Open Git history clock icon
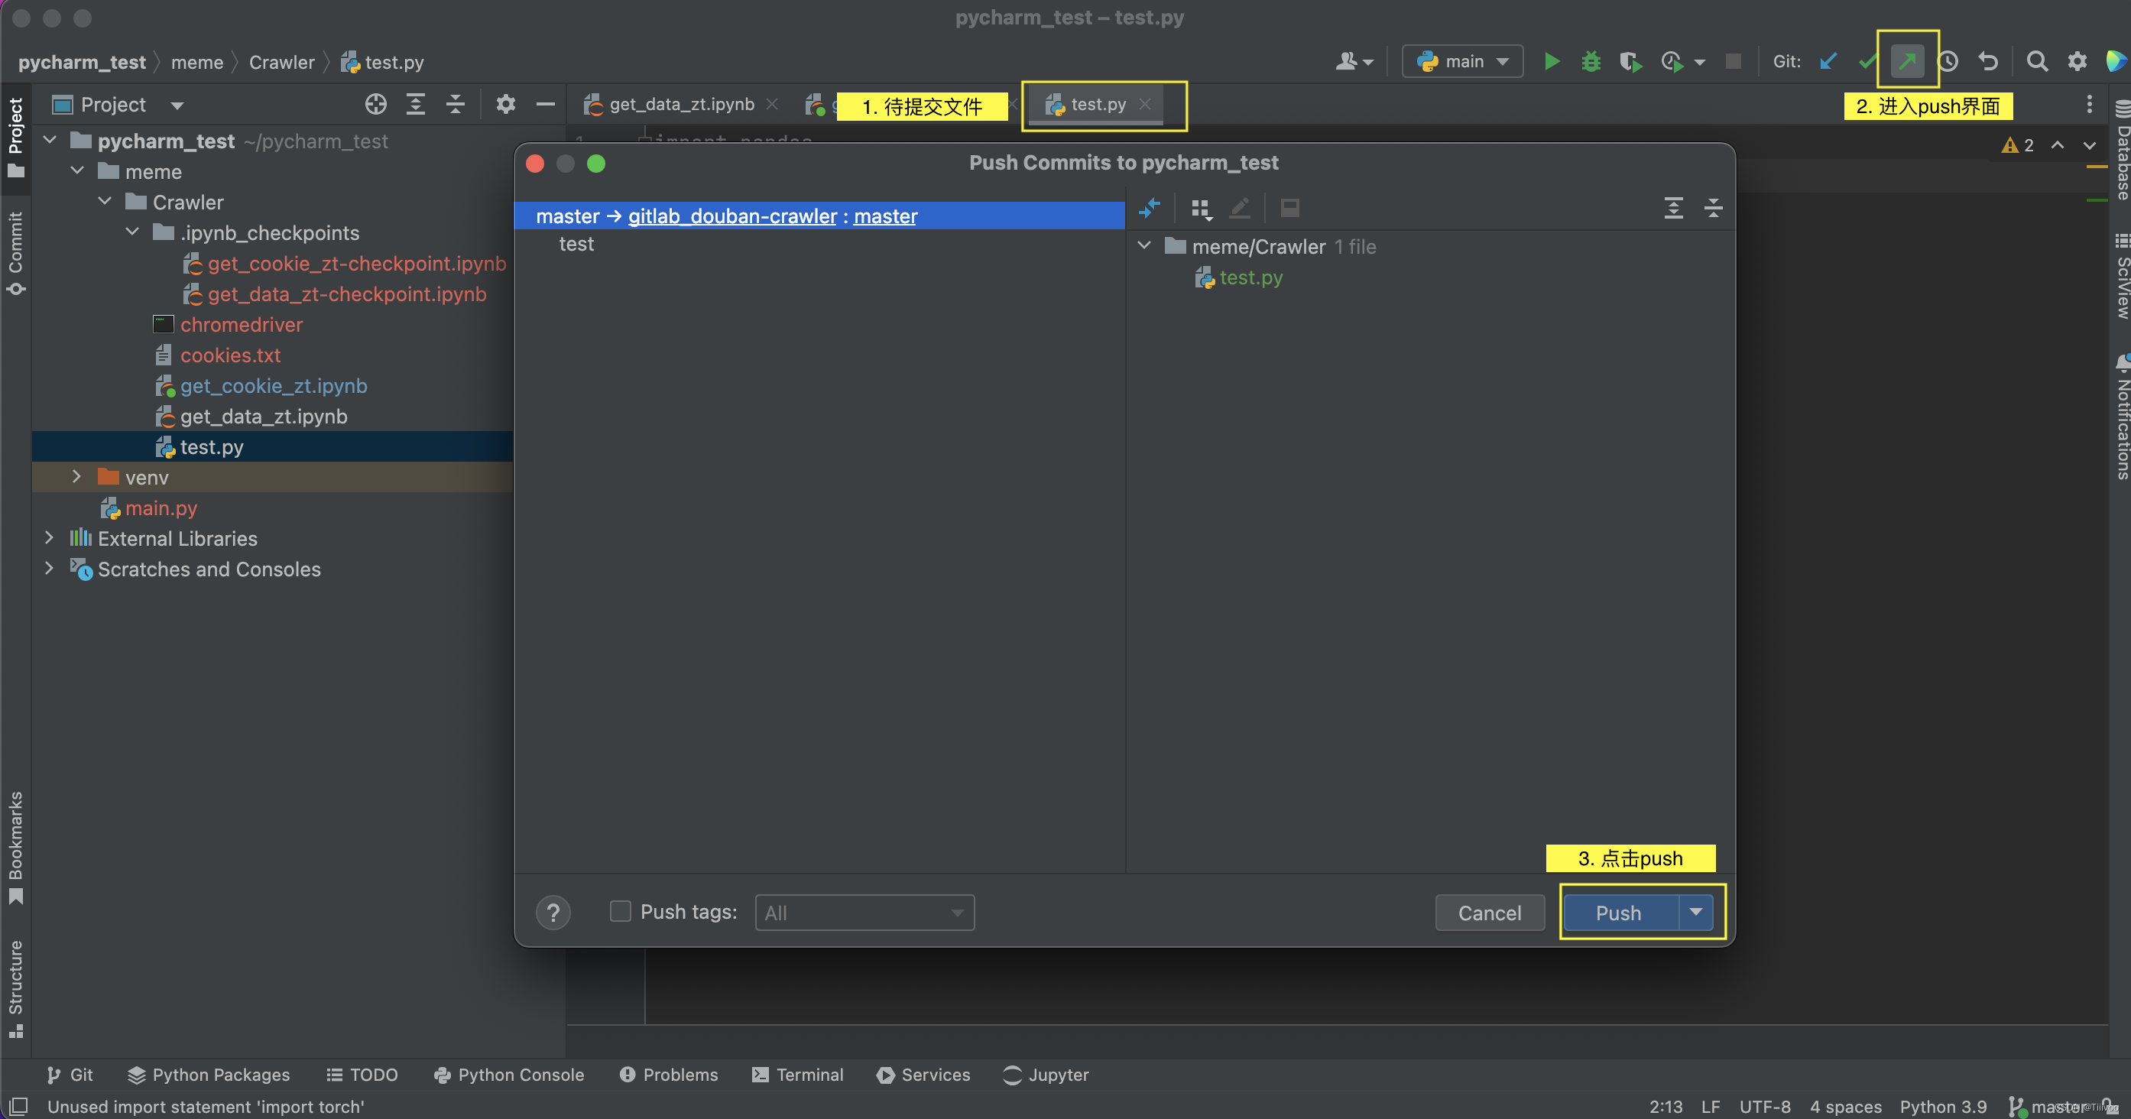This screenshot has height=1119, width=2131. (x=1948, y=61)
